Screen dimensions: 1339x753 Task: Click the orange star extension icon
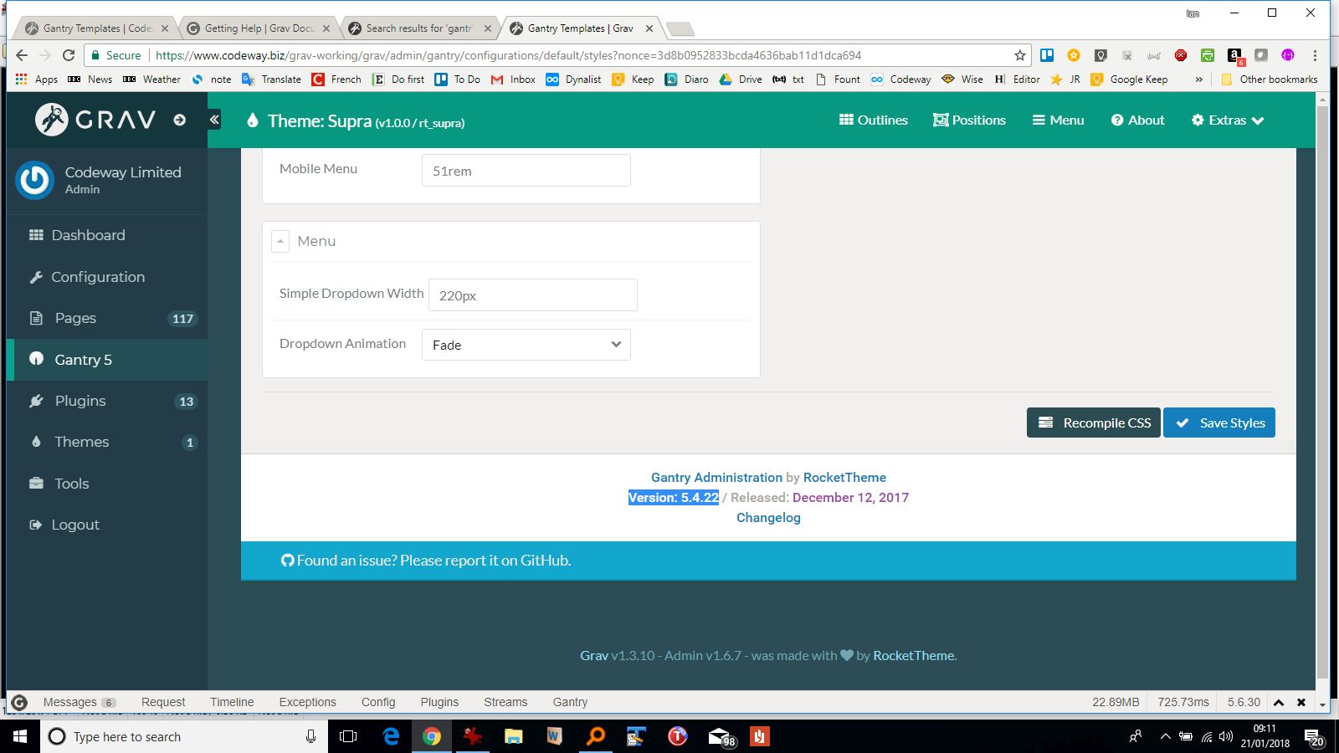pyautogui.click(x=1074, y=55)
